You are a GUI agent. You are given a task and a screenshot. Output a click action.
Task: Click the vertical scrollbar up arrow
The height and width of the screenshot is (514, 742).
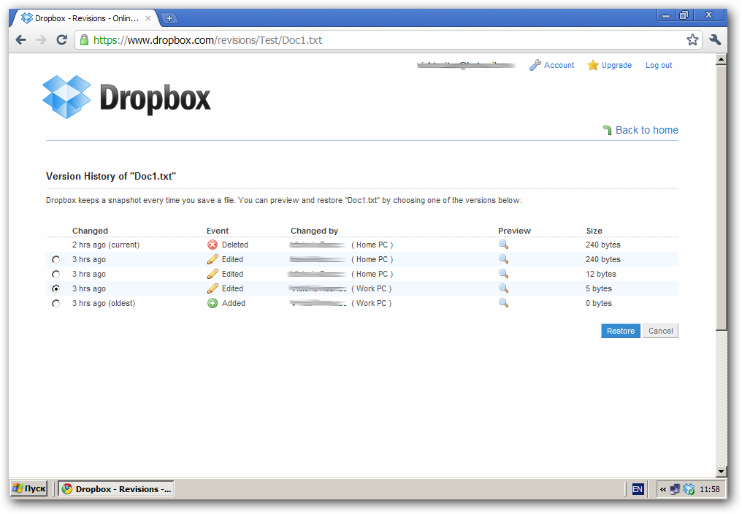click(721, 60)
